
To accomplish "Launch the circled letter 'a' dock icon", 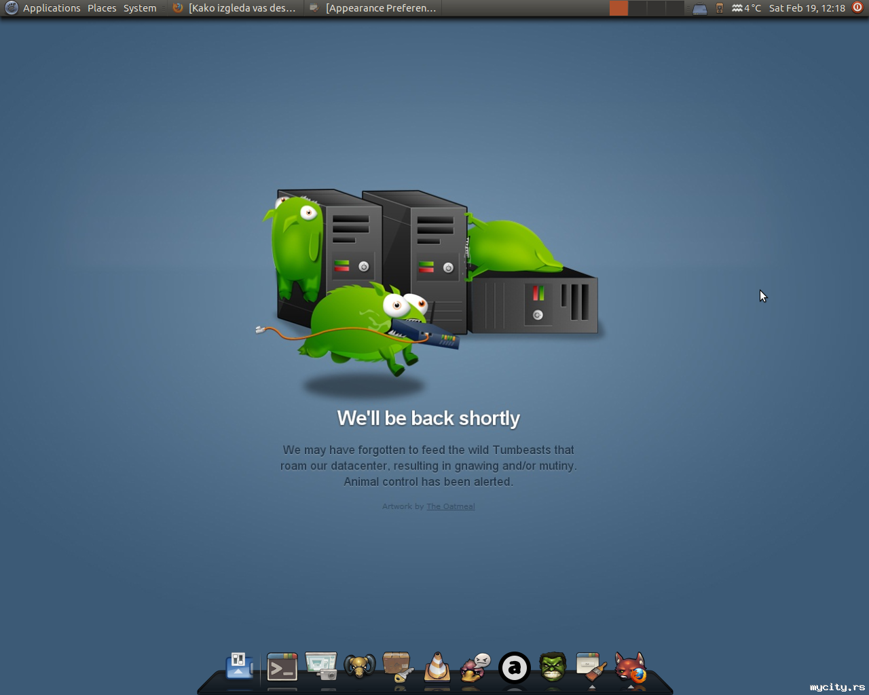I will click(x=515, y=667).
